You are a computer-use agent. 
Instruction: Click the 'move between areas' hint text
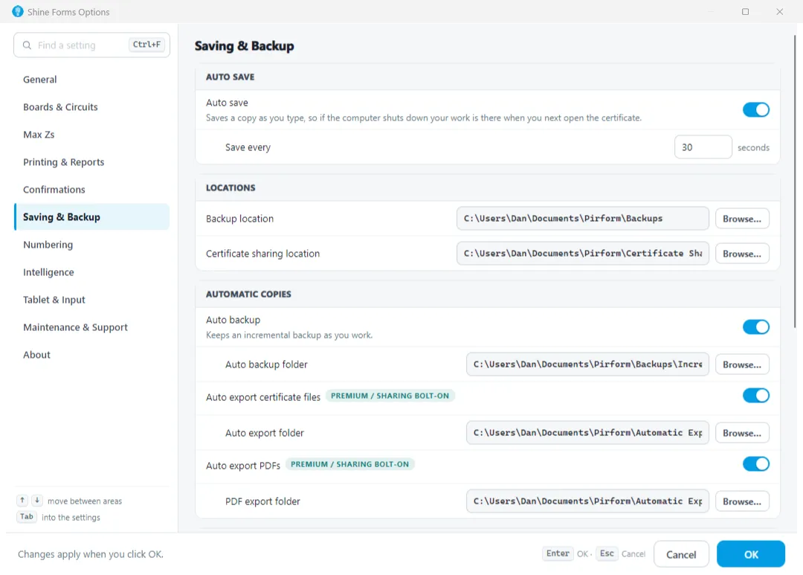click(x=85, y=501)
